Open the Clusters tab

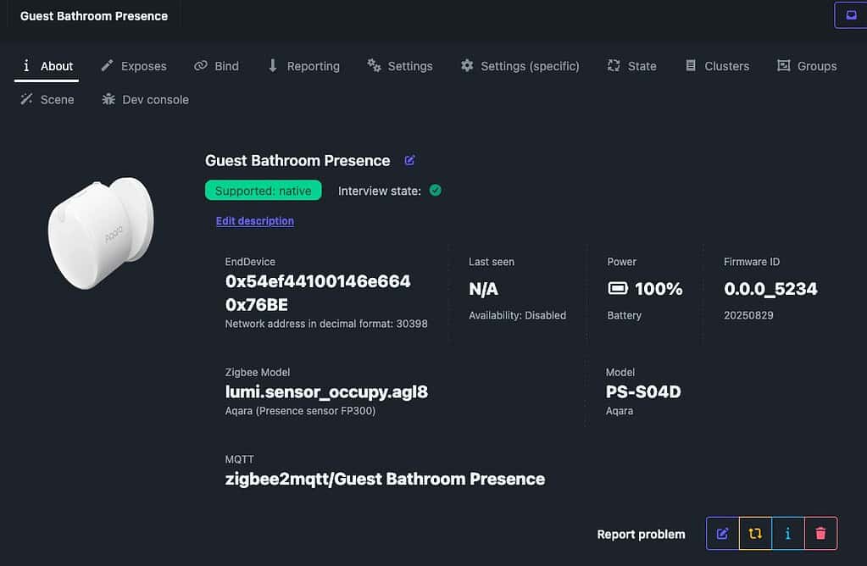[x=717, y=66]
